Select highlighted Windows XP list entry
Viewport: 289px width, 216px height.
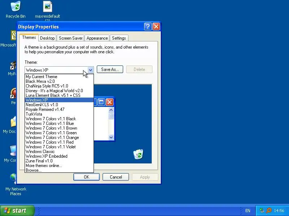(59, 100)
